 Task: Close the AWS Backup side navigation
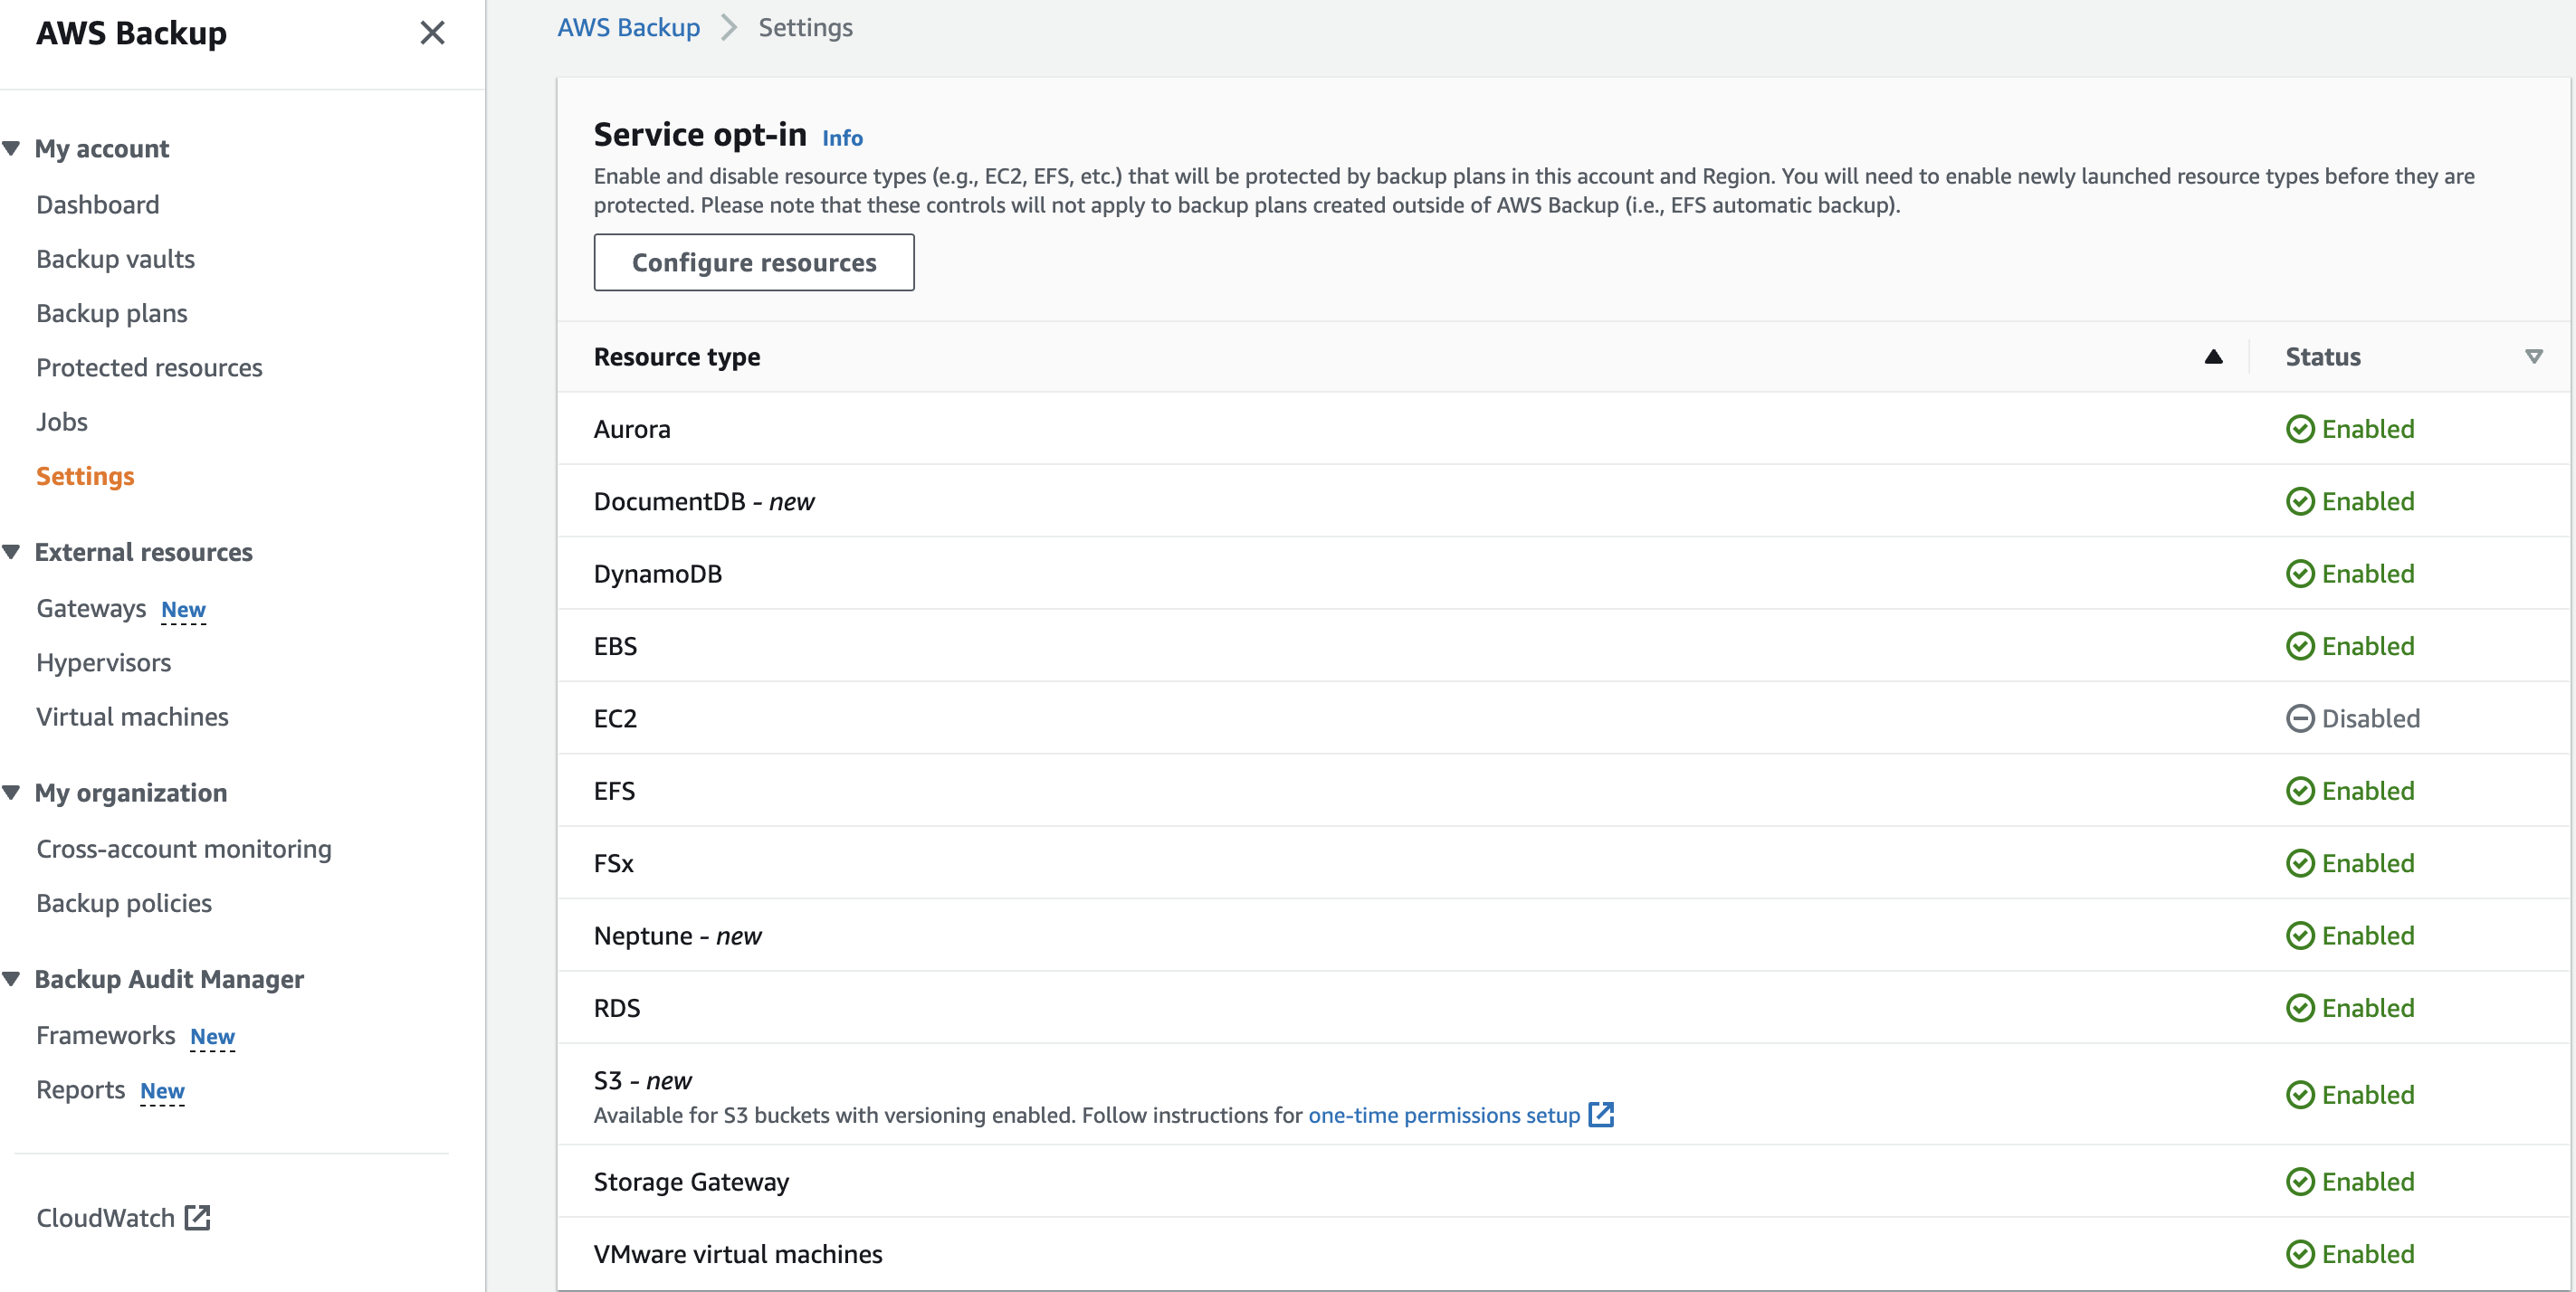coord(432,33)
